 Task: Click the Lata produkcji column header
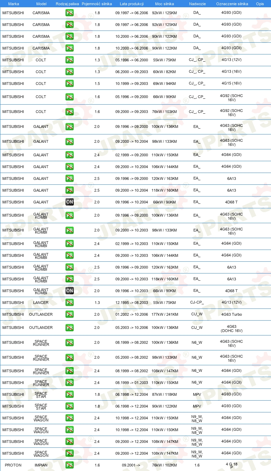pos(132,4)
